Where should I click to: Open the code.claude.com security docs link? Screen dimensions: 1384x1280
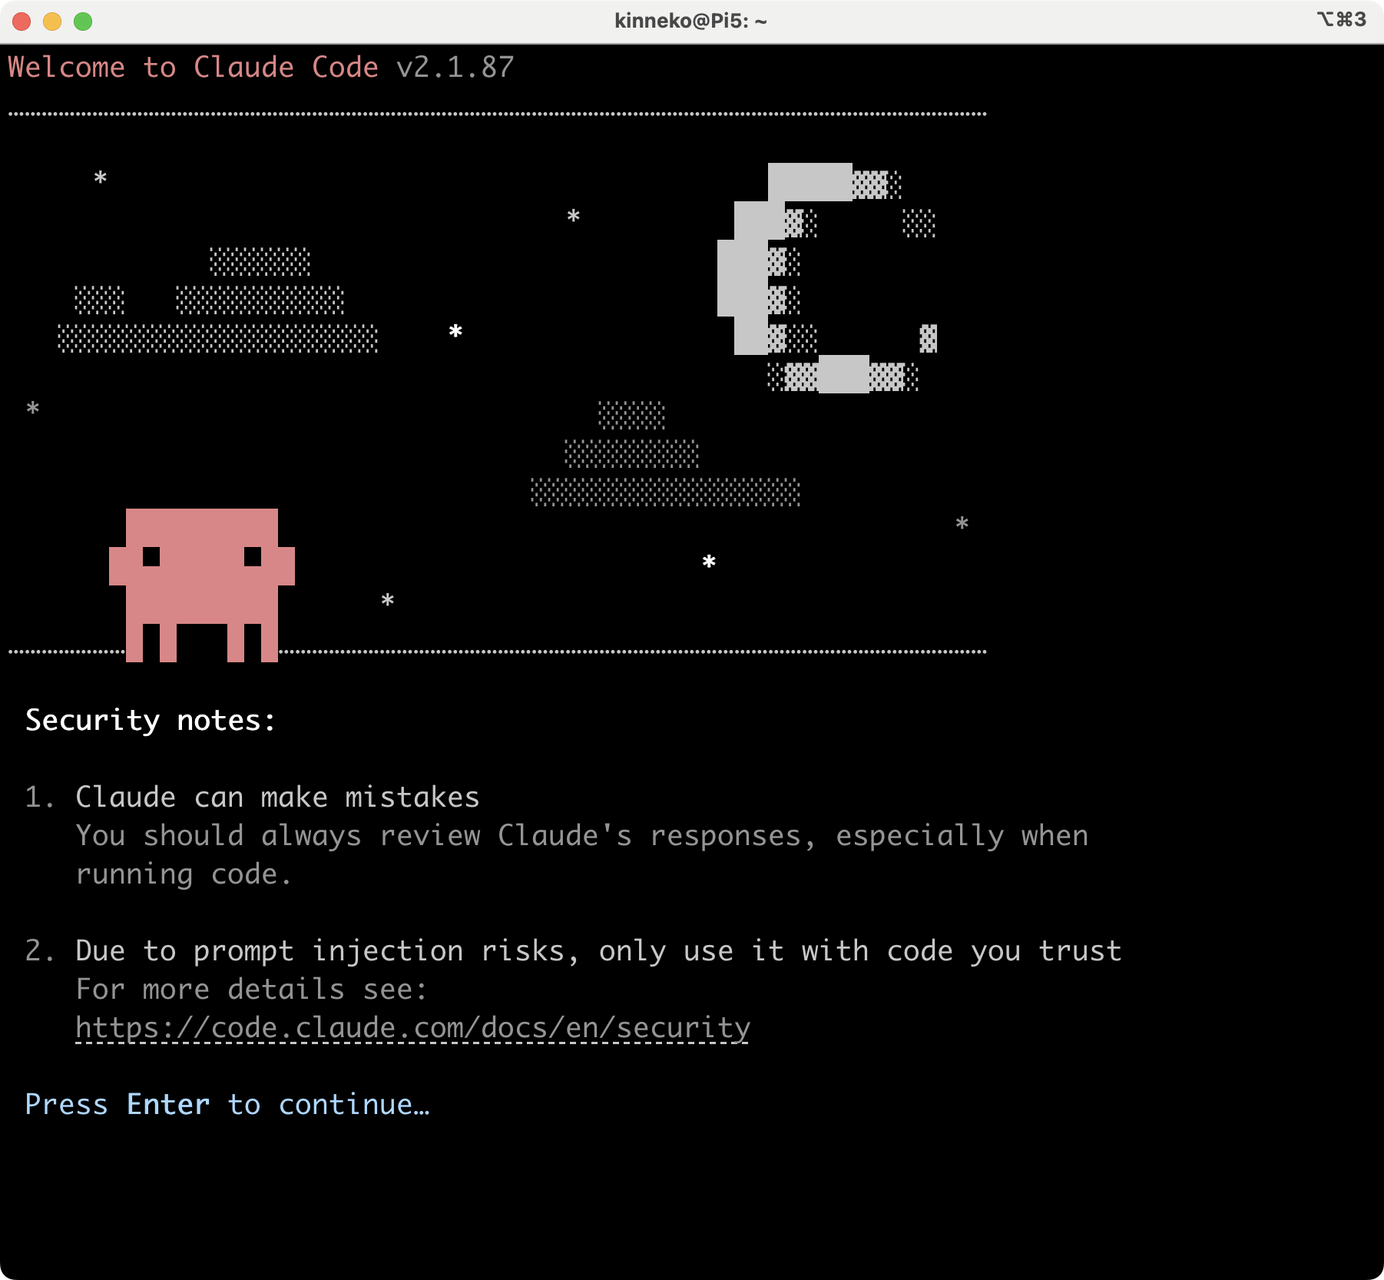pos(413,1028)
